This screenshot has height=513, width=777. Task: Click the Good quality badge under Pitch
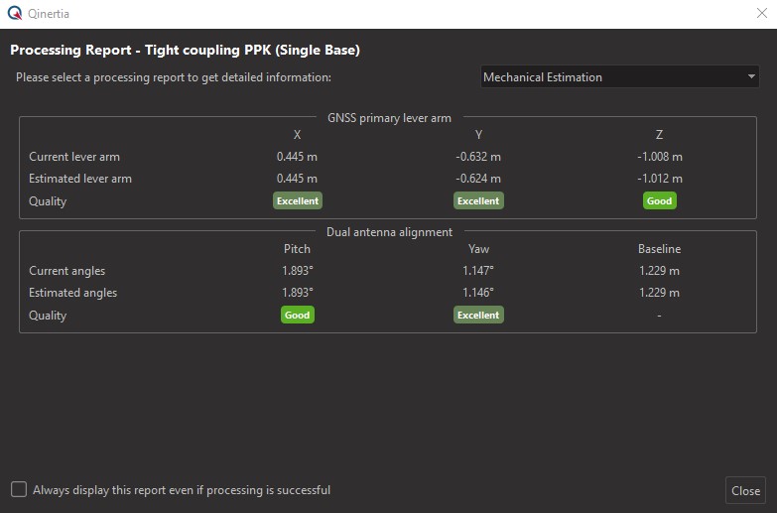point(298,315)
